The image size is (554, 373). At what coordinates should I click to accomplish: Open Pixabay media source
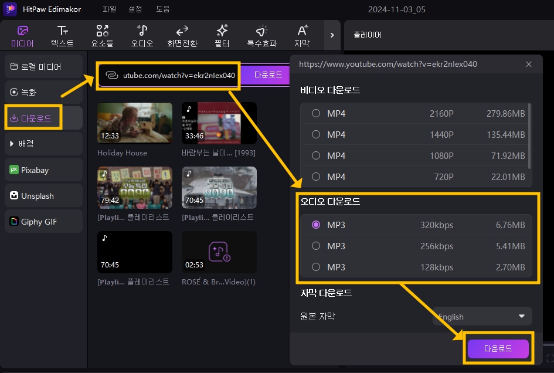point(44,170)
